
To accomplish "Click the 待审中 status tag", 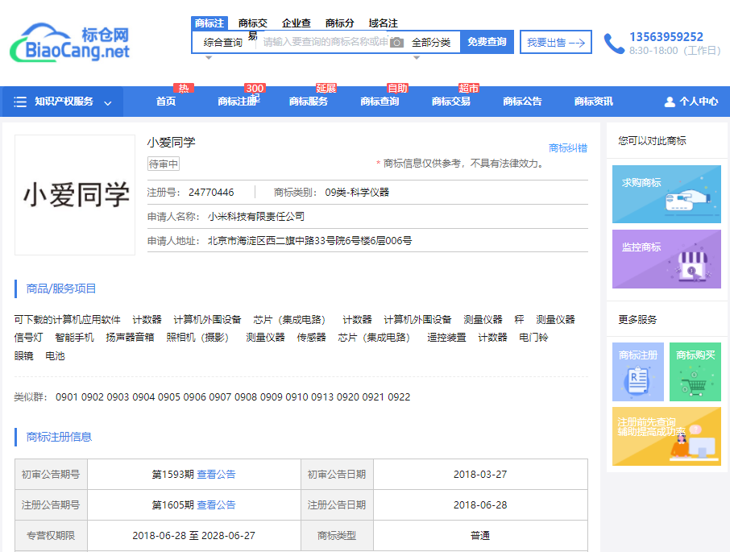I will [x=164, y=164].
